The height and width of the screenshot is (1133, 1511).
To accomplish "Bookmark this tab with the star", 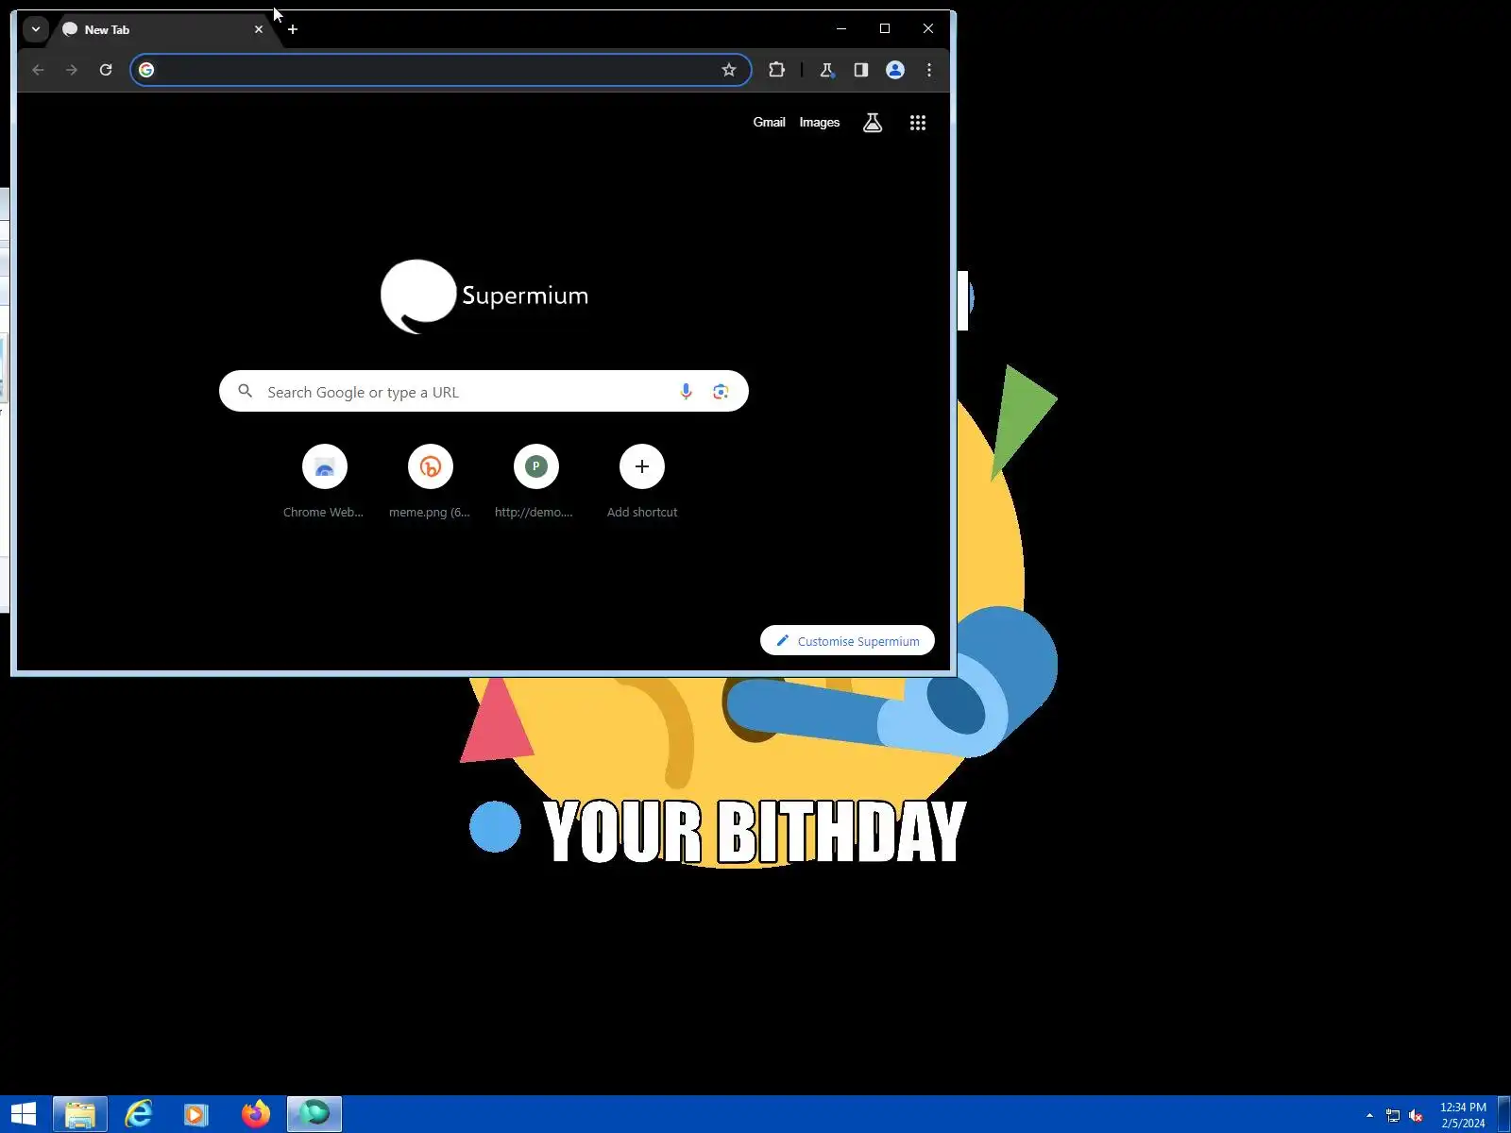I will click(729, 70).
